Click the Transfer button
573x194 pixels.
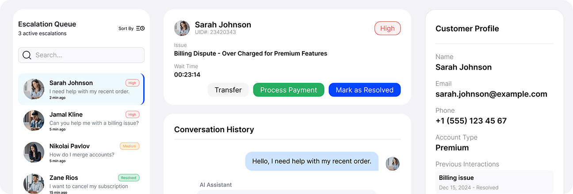pos(228,90)
